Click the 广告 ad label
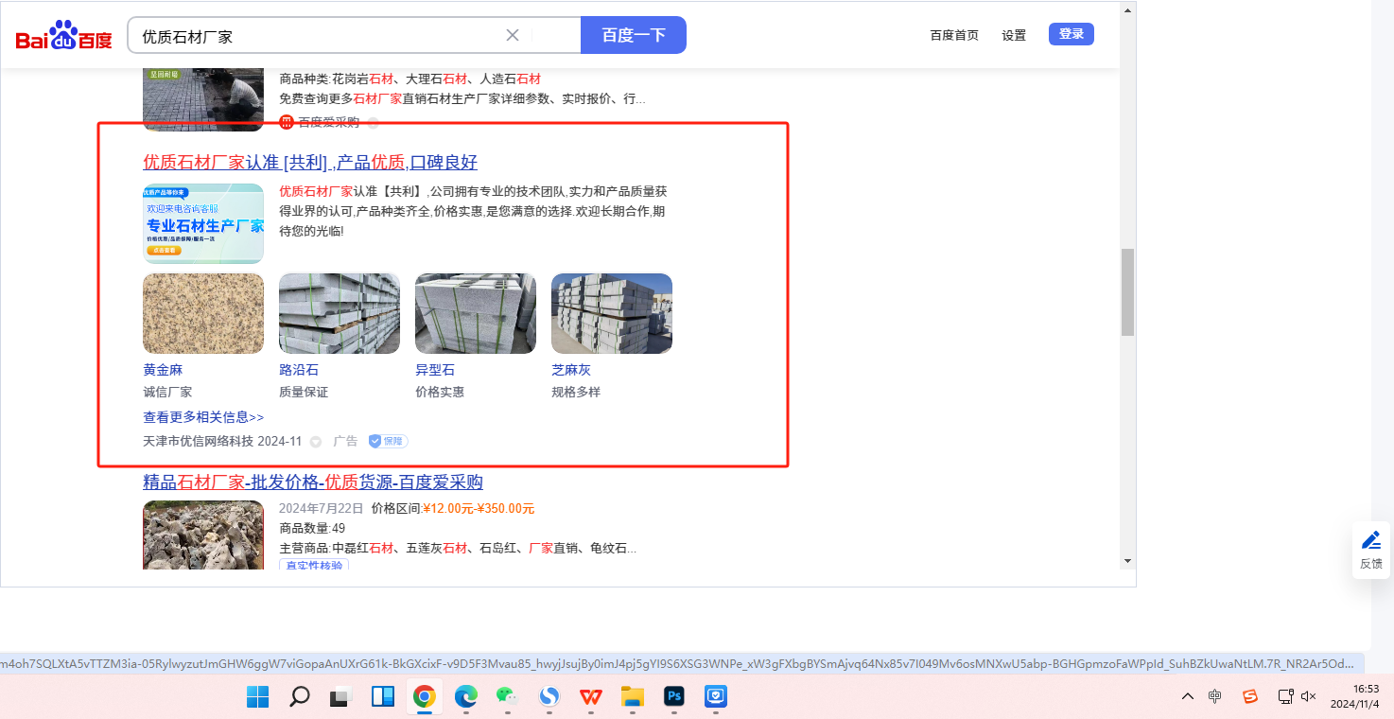The width and height of the screenshot is (1394, 719). (x=345, y=441)
